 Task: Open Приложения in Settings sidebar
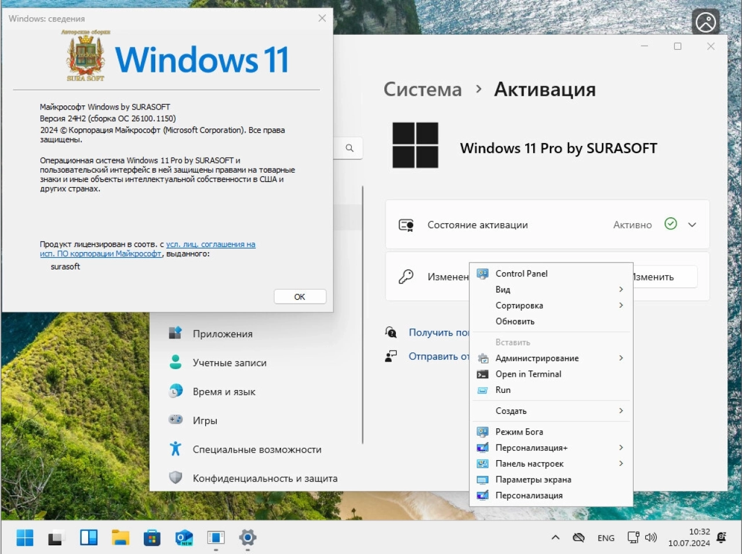223,334
